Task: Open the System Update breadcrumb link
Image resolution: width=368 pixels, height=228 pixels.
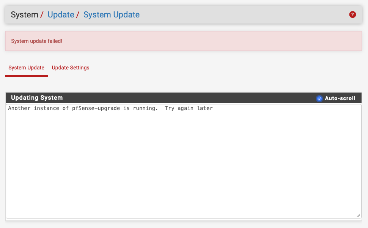Action: (112, 14)
